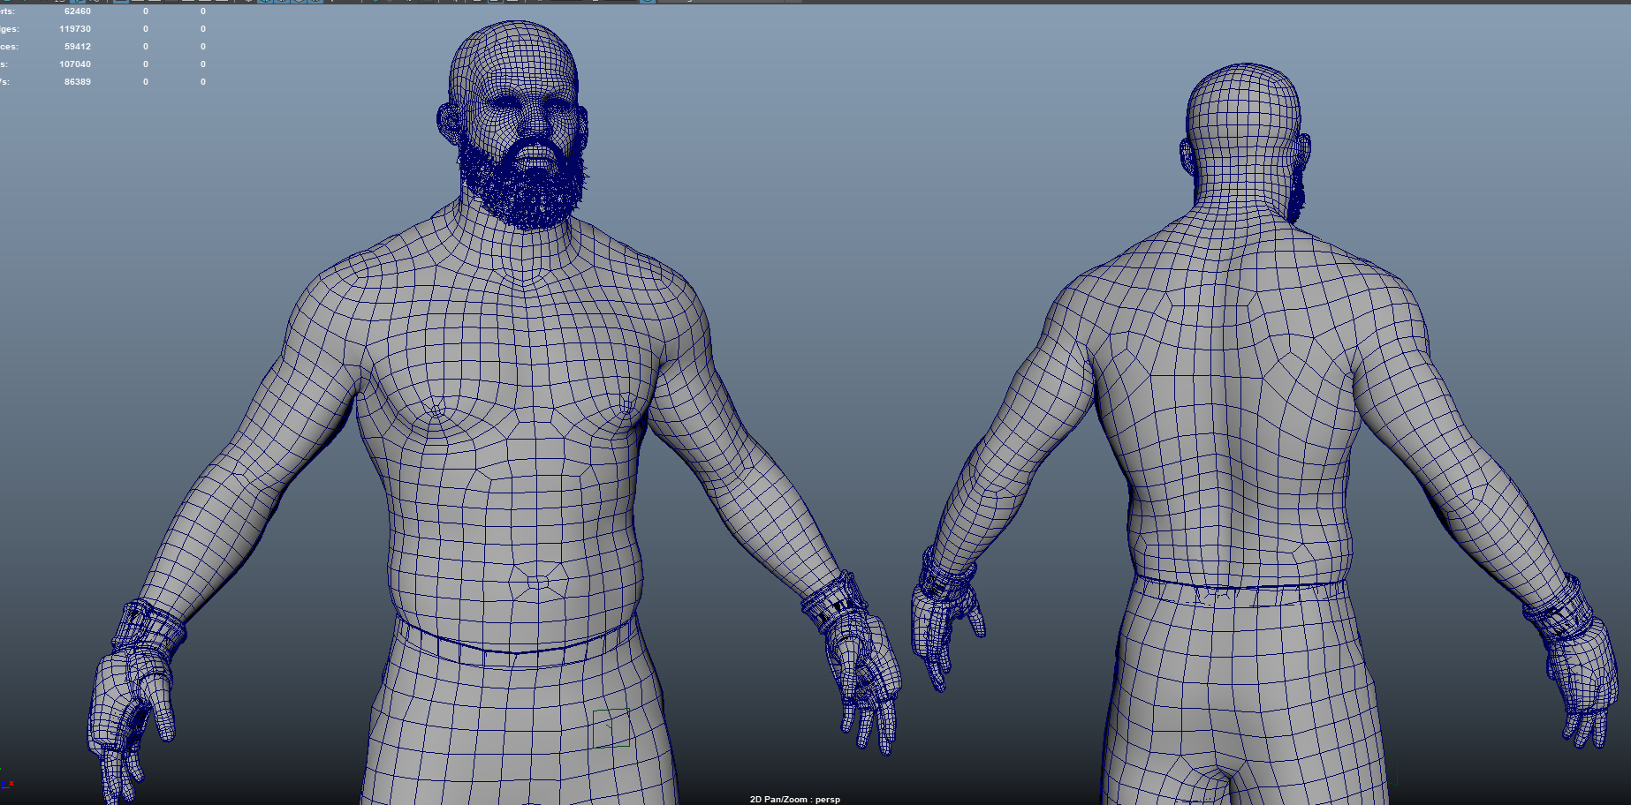The image size is (1631, 805).
Task: Click the 119730 edge count value
Action: tap(75, 29)
